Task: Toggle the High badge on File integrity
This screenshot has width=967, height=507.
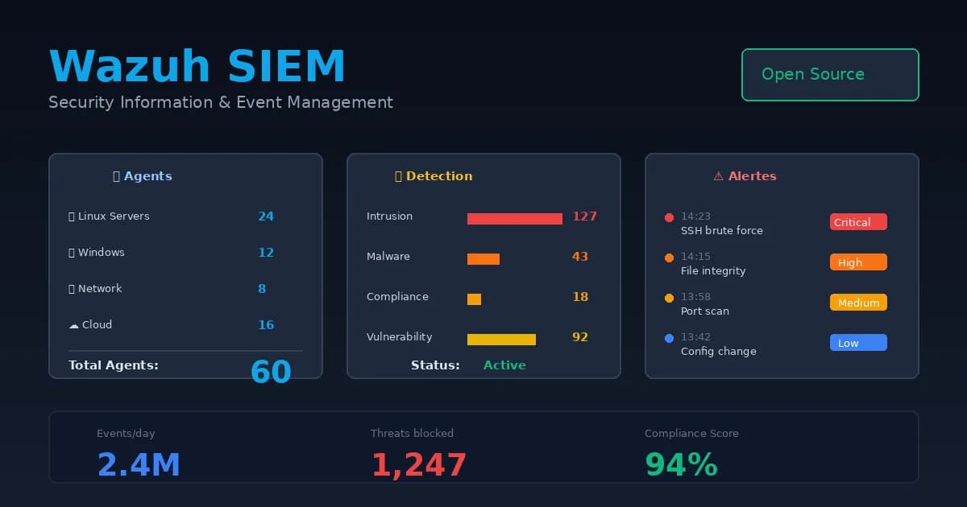Action: (x=858, y=262)
